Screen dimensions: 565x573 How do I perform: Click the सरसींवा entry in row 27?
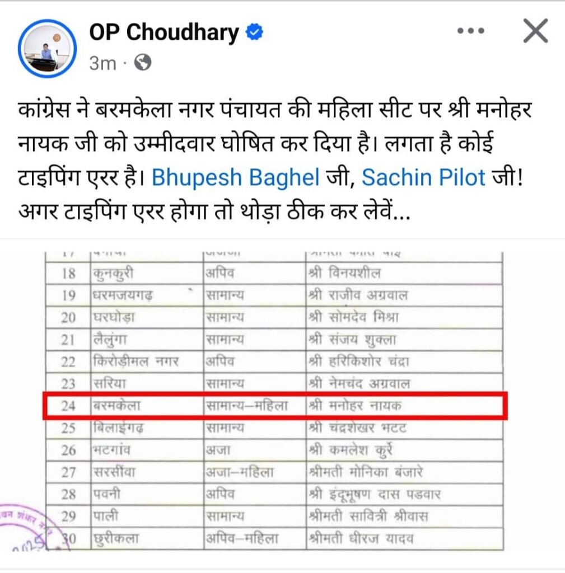click(x=115, y=472)
